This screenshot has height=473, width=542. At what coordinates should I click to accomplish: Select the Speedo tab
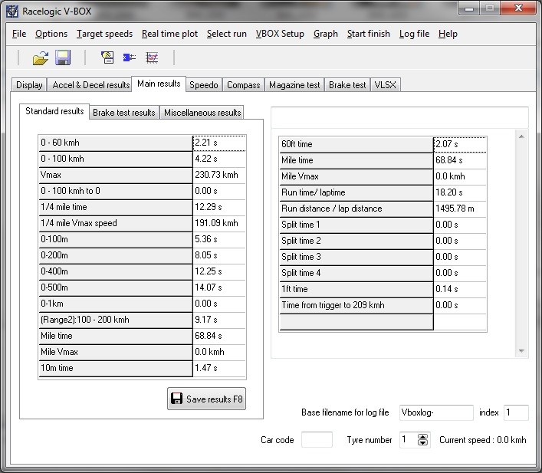[x=204, y=85]
